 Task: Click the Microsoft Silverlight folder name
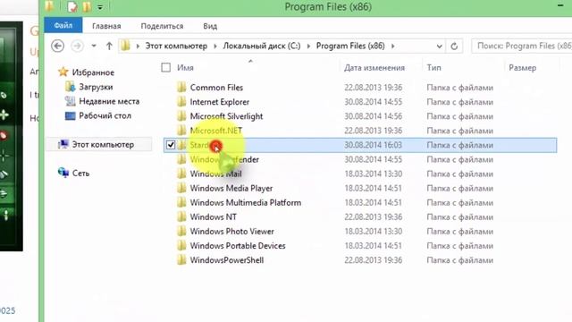[x=226, y=116]
